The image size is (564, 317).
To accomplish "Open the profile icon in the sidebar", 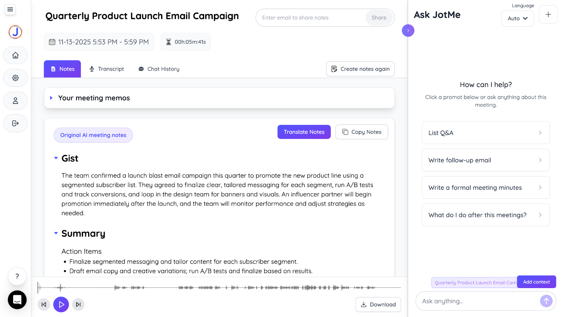I will pyautogui.click(x=15, y=100).
